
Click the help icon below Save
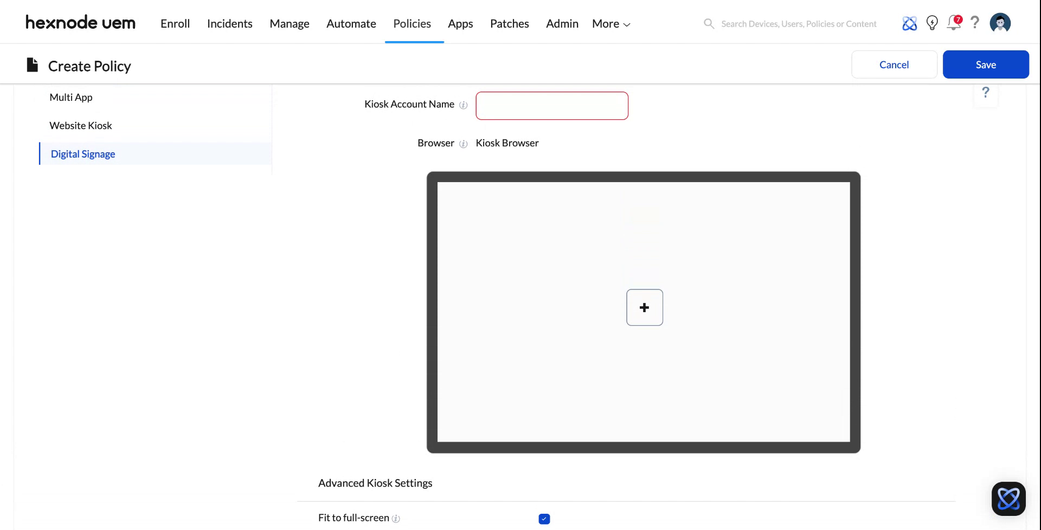pyautogui.click(x=985, y=93)
